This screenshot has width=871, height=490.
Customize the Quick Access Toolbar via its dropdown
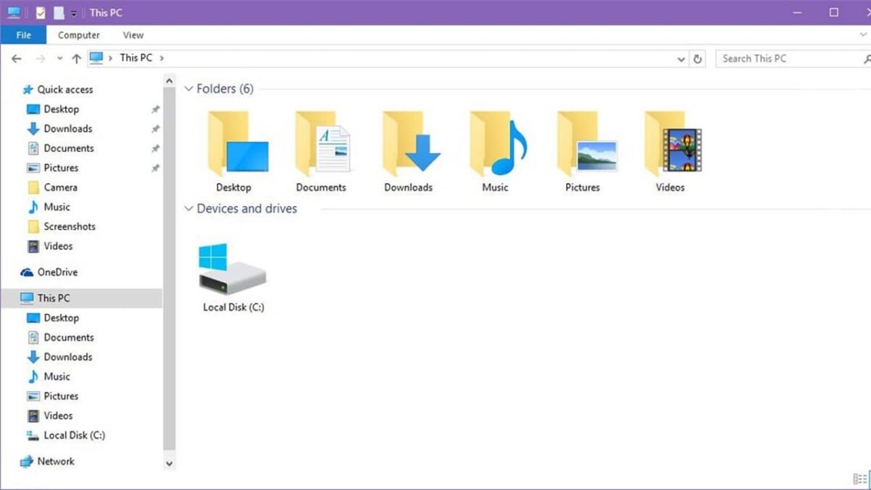point(73,12)
